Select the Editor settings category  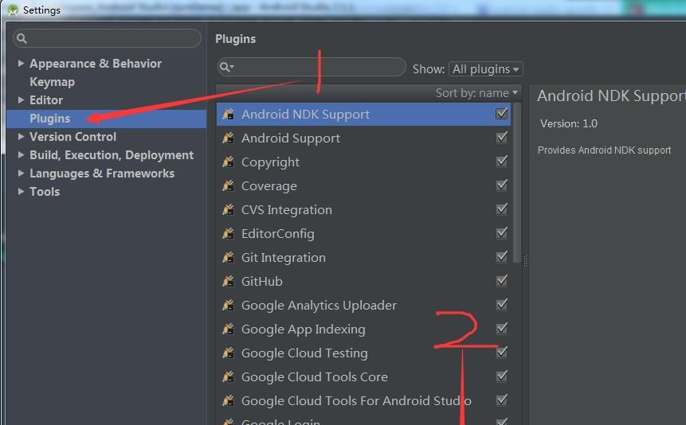pos(46,100)
